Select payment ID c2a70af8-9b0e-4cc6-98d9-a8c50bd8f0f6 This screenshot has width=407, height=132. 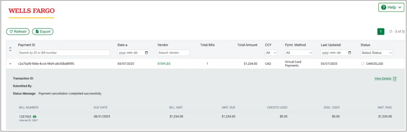coord(46,64)
